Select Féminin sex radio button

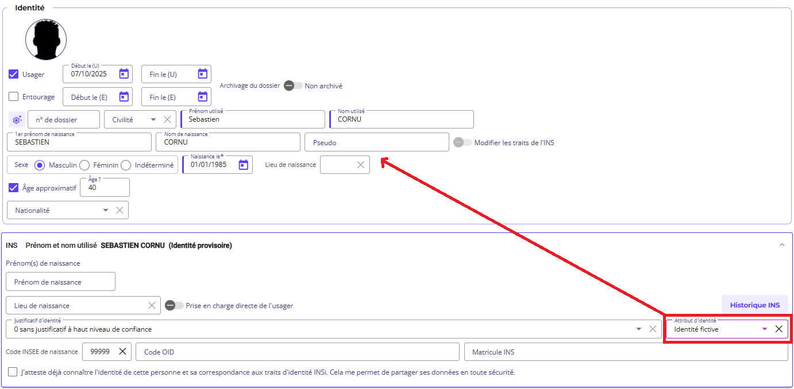pyautogui.click(x=84, y=165)
